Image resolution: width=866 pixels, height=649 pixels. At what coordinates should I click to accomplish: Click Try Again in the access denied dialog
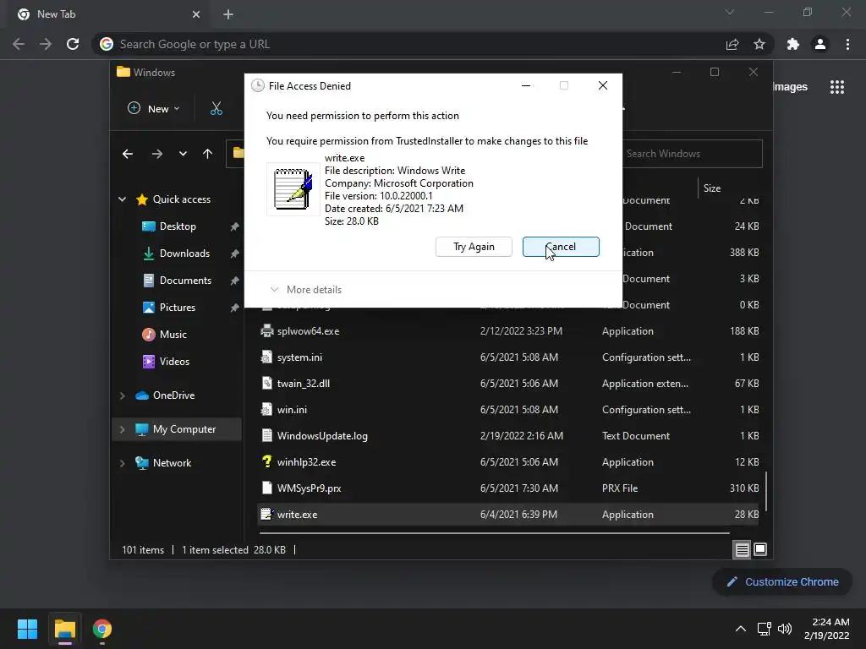click(474, 247)
